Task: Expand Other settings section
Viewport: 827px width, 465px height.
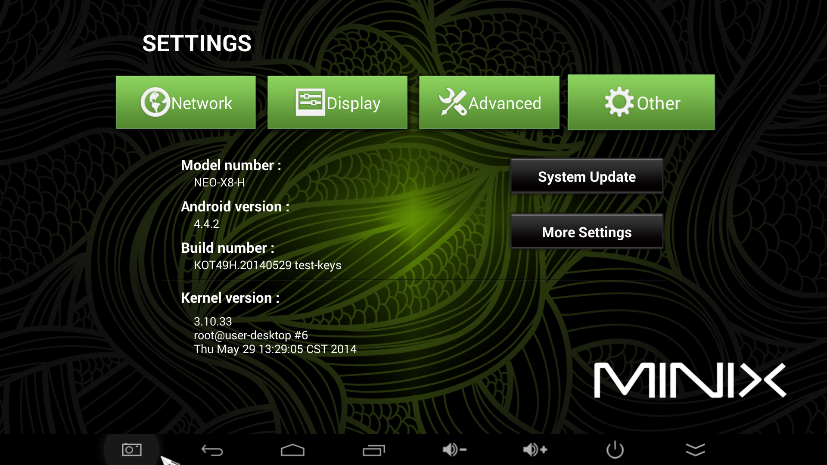Action: [x=641, y=103]
